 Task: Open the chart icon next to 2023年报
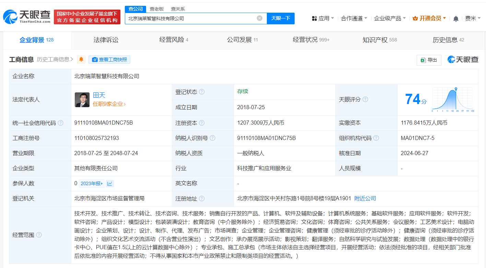pyautogui.click(x=109, y=183)
